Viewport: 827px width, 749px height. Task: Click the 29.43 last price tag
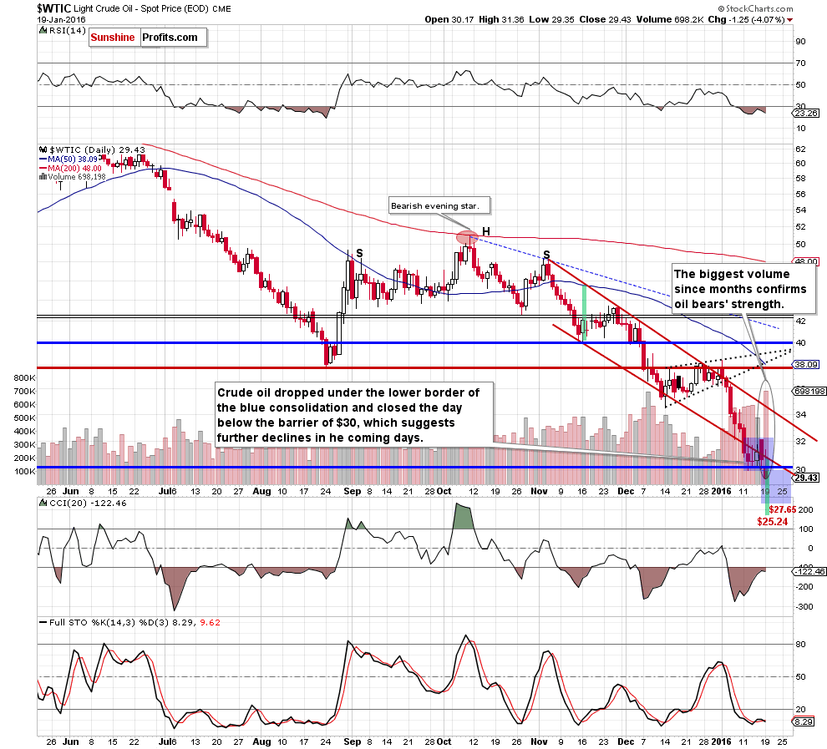(806, 478)
